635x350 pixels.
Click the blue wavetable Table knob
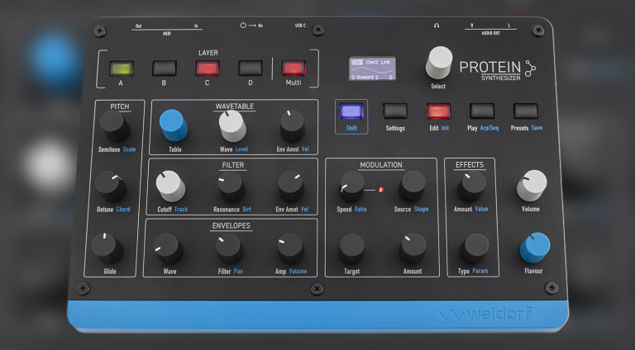(x=174, y=125)
